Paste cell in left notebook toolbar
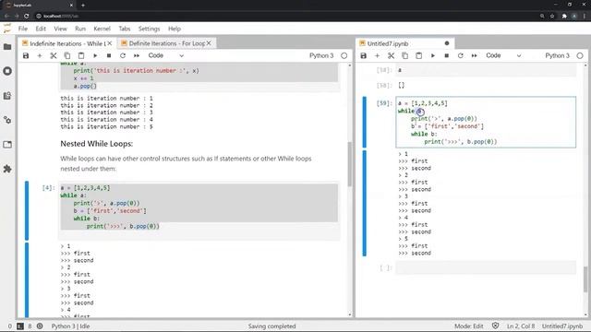The image size is (591, 332). click(81, 55)
